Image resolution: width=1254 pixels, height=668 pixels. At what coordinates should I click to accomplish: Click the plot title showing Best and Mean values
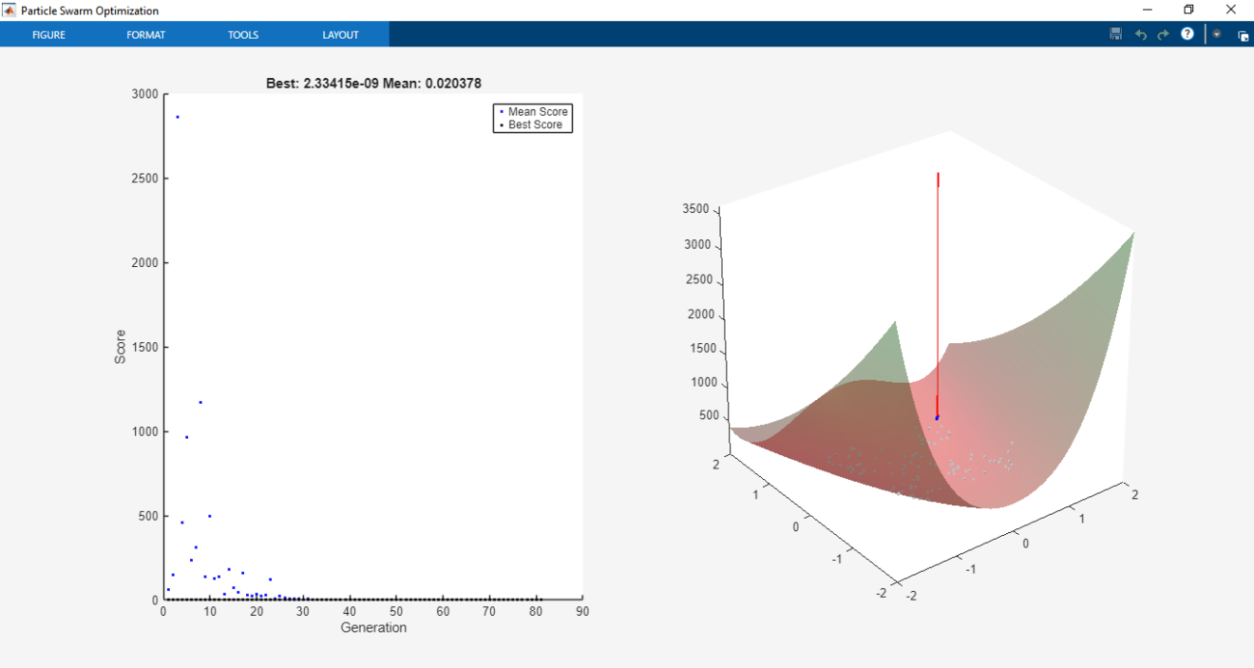point(372,84)
